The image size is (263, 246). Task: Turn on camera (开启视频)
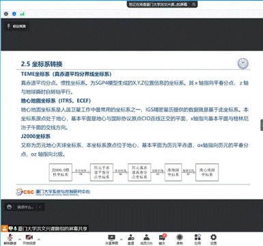[29, 239]
